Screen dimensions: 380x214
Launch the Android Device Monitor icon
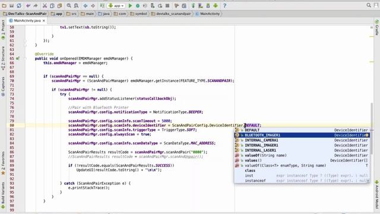pos(216,5)
